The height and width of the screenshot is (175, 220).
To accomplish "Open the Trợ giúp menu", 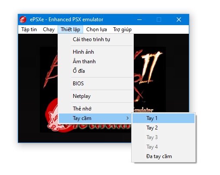I will pyautogui.click(x=122, y=29).
